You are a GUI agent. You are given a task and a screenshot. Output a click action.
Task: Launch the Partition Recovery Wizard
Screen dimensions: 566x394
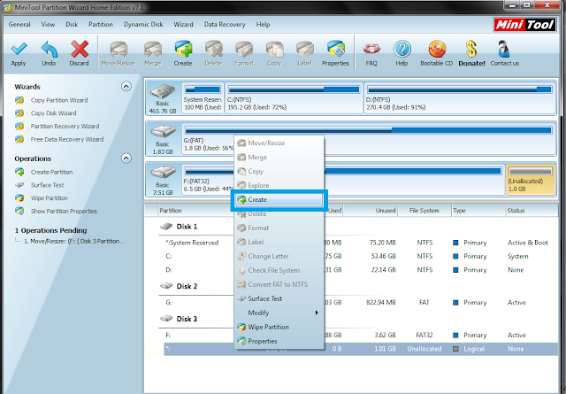tap(65, 126)
